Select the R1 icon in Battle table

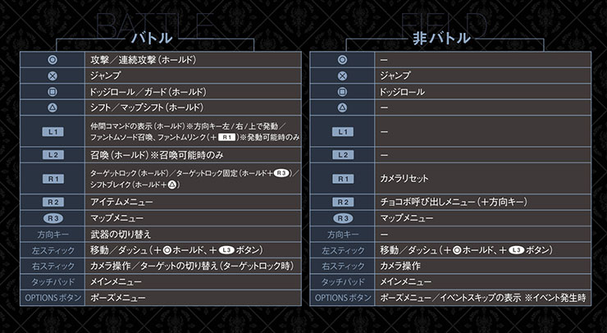[53, 179]
